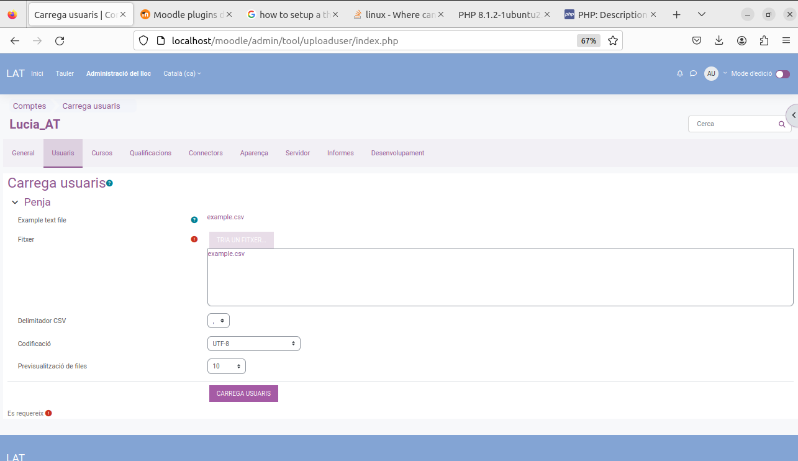Click inside the Cerca search field
The width and height of the screenshot is (798, 461).
(x=733, y=124)
